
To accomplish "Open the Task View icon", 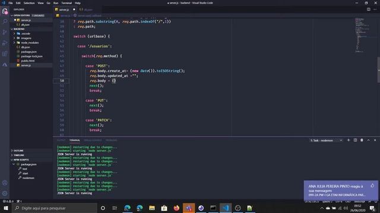I will click(115, 208).
